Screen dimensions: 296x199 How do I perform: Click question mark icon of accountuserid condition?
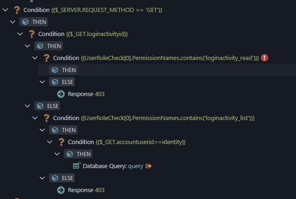coord(62,142)
